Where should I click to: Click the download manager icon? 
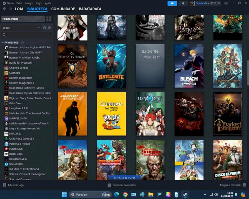(109, 185)
